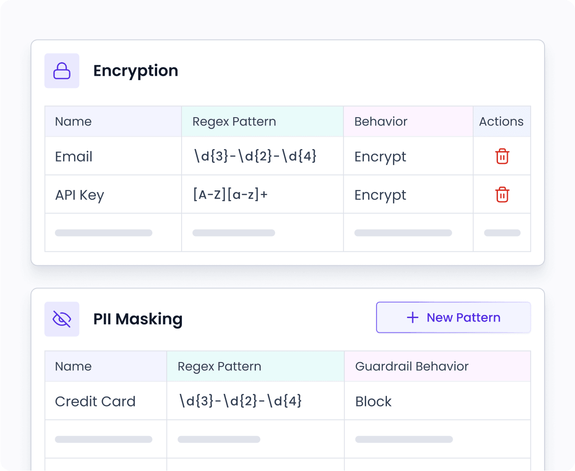This screenshot has height=471, width=575.
Task: Toggle the Encrypt behavior for the Email rule
Action: coord(380,156)
